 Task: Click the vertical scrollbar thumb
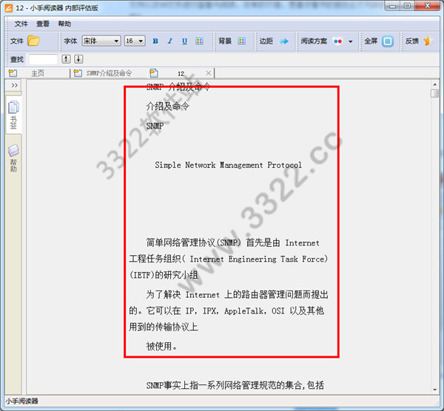[x=434, y=93]
